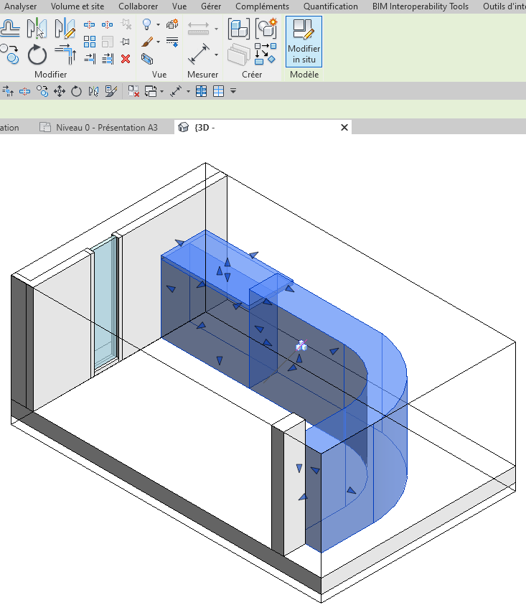Click the Tile views icon in toolbar

coord(219,91)
